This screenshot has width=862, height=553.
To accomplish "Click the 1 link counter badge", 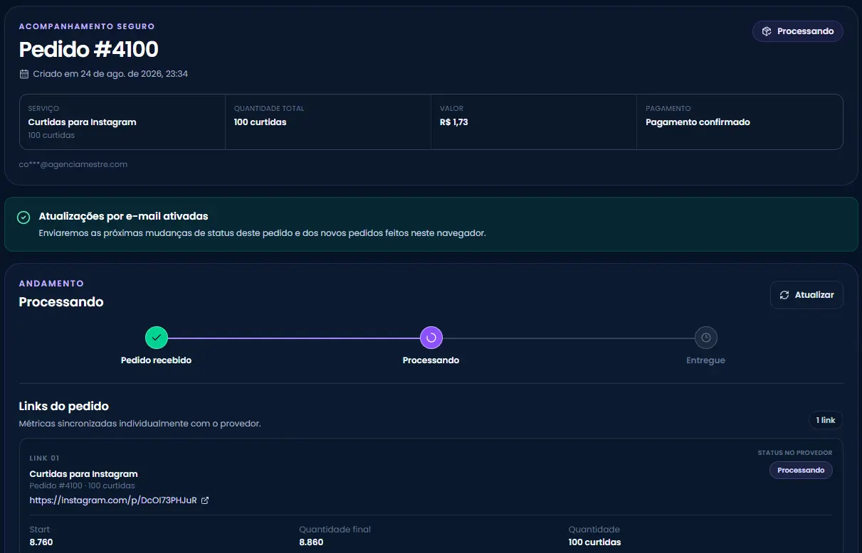I will [x=826, y=420].
